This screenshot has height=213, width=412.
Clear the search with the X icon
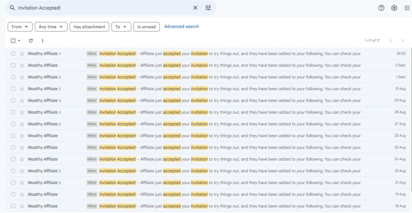tap(195, 8)
